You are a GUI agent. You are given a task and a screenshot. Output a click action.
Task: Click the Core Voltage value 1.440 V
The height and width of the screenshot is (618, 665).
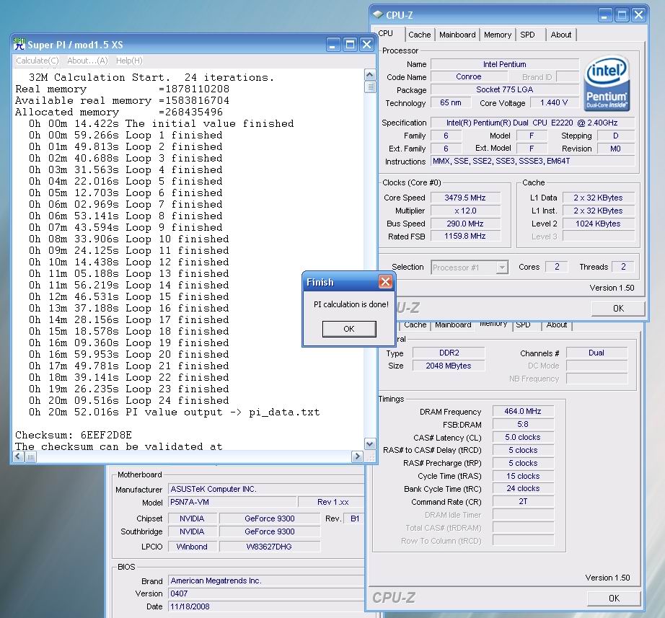tap(554, 102)
